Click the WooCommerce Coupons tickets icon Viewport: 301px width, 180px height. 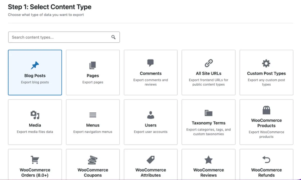coord(93,160)
